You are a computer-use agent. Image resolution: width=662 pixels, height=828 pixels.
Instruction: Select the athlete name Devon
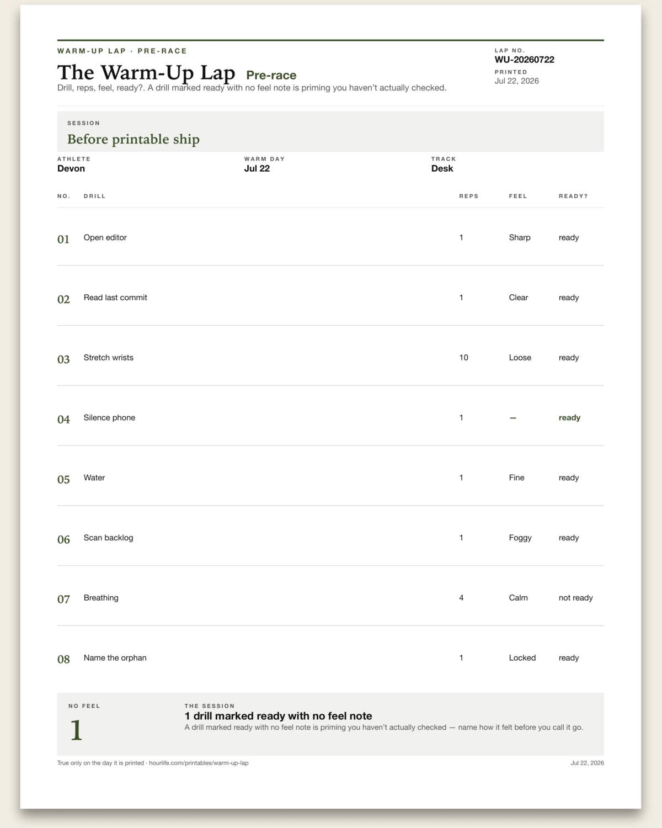[x=71, y=168]
